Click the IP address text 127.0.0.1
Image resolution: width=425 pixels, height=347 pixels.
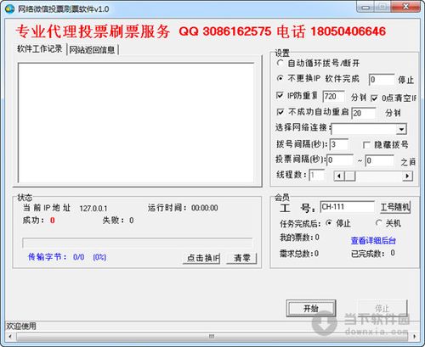pos(93,209)
